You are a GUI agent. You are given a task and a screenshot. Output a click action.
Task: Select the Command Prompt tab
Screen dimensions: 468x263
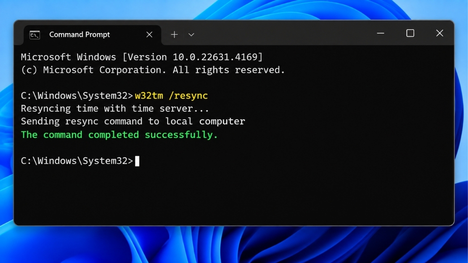click(92, 35)
